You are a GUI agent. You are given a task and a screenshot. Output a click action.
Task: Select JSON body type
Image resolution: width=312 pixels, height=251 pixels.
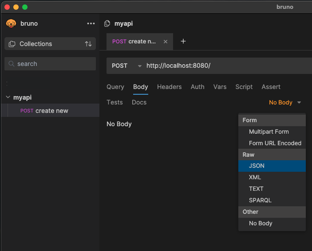pos(272,166)
